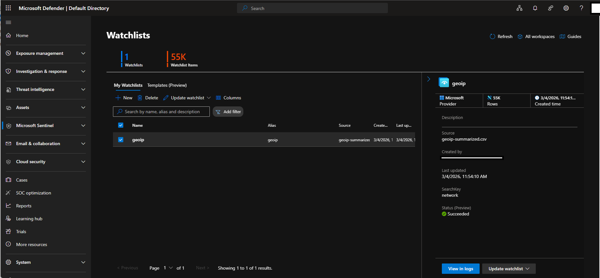600x278 pixels.
Task: Collapse the geoip details pane chevron
Action: (x=429, y=79)
